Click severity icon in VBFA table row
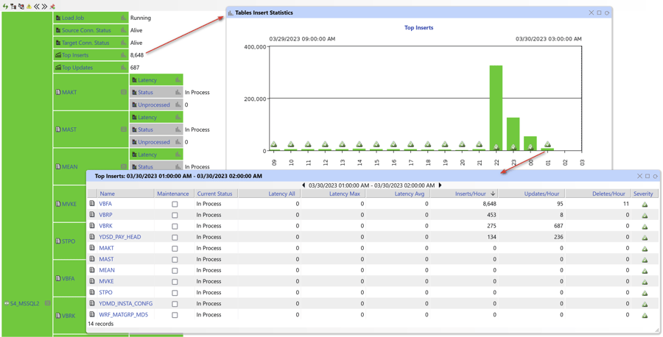 (645, 205)
